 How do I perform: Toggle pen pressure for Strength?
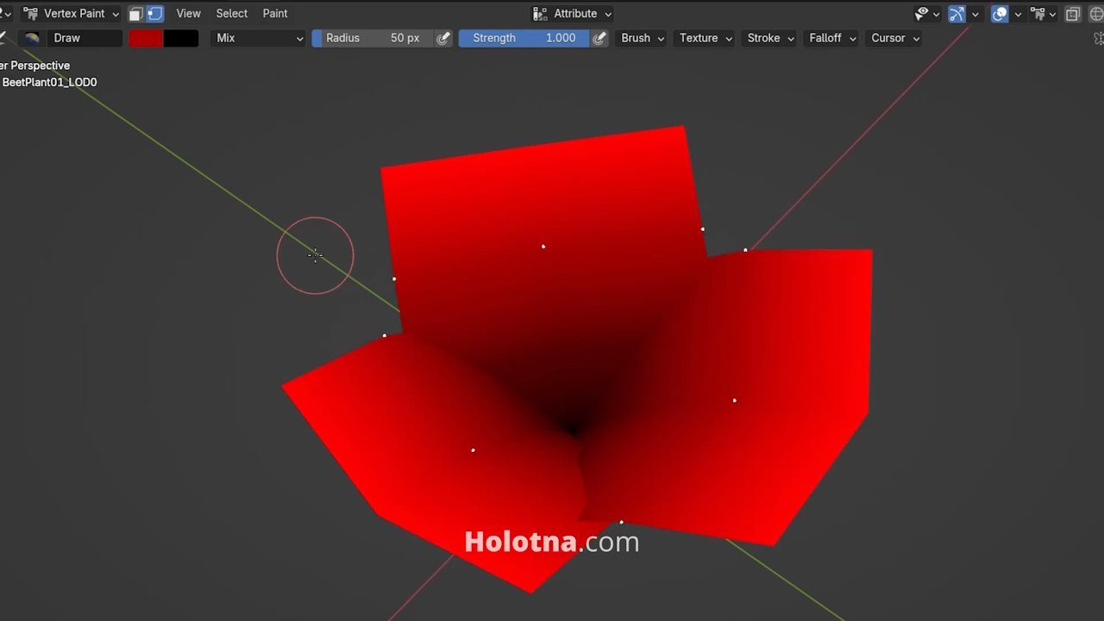599,38
